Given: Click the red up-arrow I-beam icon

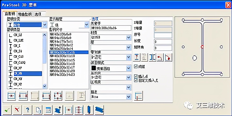Looking at the screenshot, I should coord(137,57).
